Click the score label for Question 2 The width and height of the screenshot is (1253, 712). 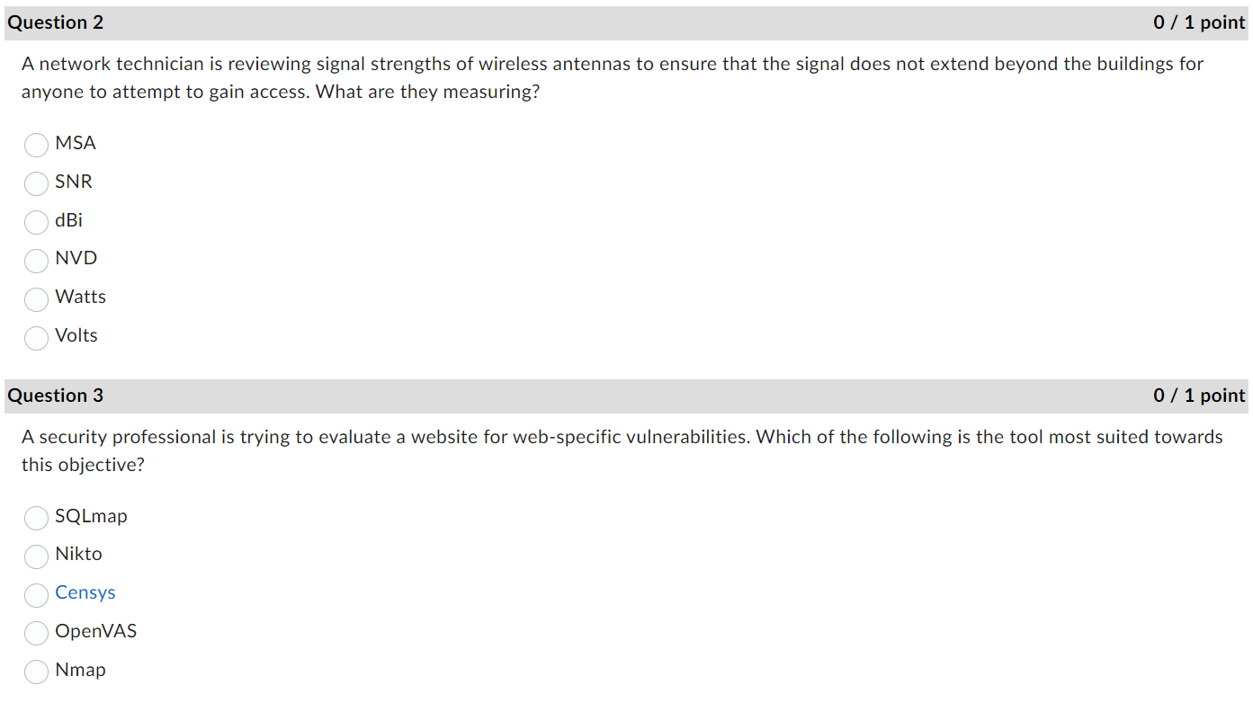pyautogui.click(x=1199, y=22)
